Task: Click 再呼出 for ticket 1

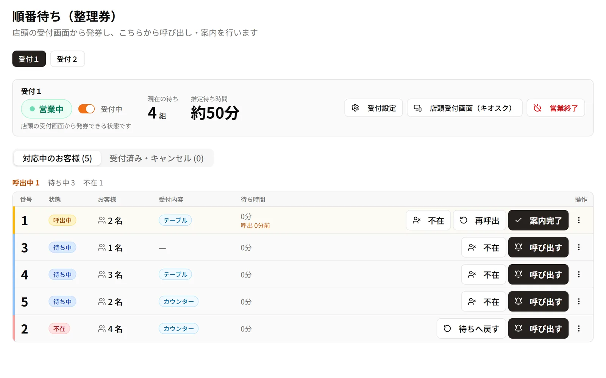Action: pos(479,220)
